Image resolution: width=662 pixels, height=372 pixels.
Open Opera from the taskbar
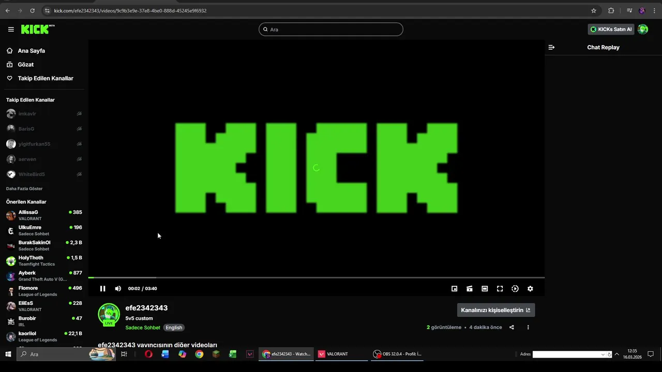148,354
